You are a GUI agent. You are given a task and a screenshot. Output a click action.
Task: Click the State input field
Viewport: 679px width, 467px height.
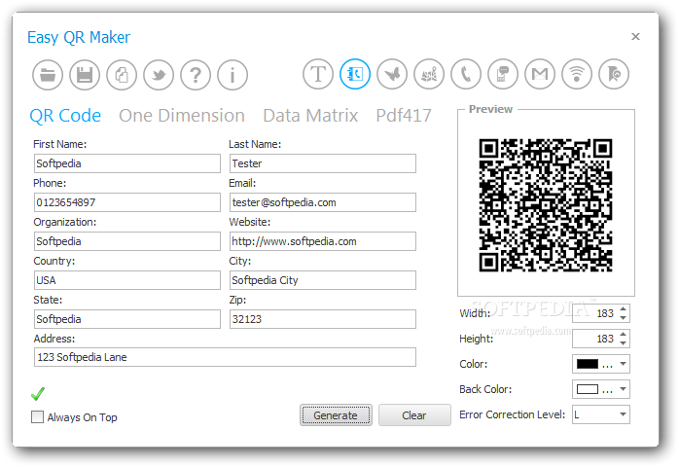127,319
